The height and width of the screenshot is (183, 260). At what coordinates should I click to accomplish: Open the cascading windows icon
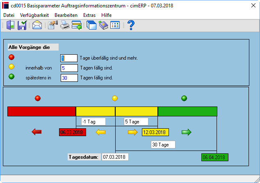coord(91,25)
